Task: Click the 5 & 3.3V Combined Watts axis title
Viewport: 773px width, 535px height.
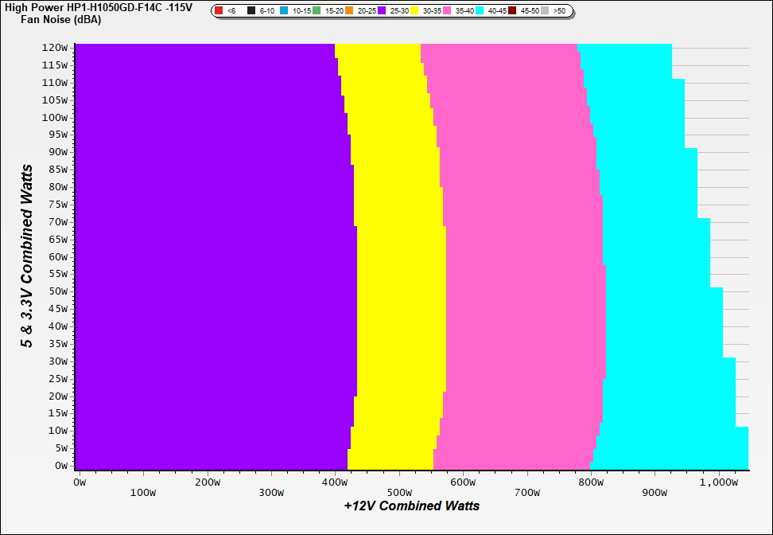Action: click(28, 256)
